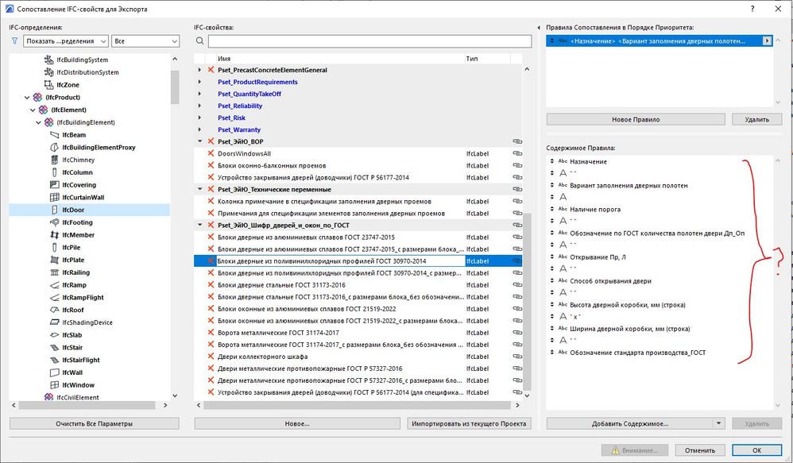
Task: Select the IfcWall tree item
Action: pyautogui.click(x=72, y=372)
